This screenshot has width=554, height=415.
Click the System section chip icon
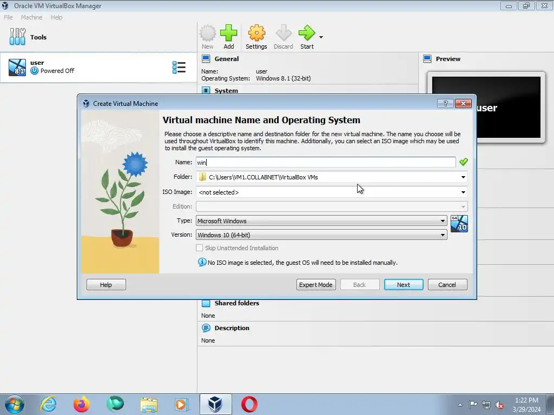point(206,90)
